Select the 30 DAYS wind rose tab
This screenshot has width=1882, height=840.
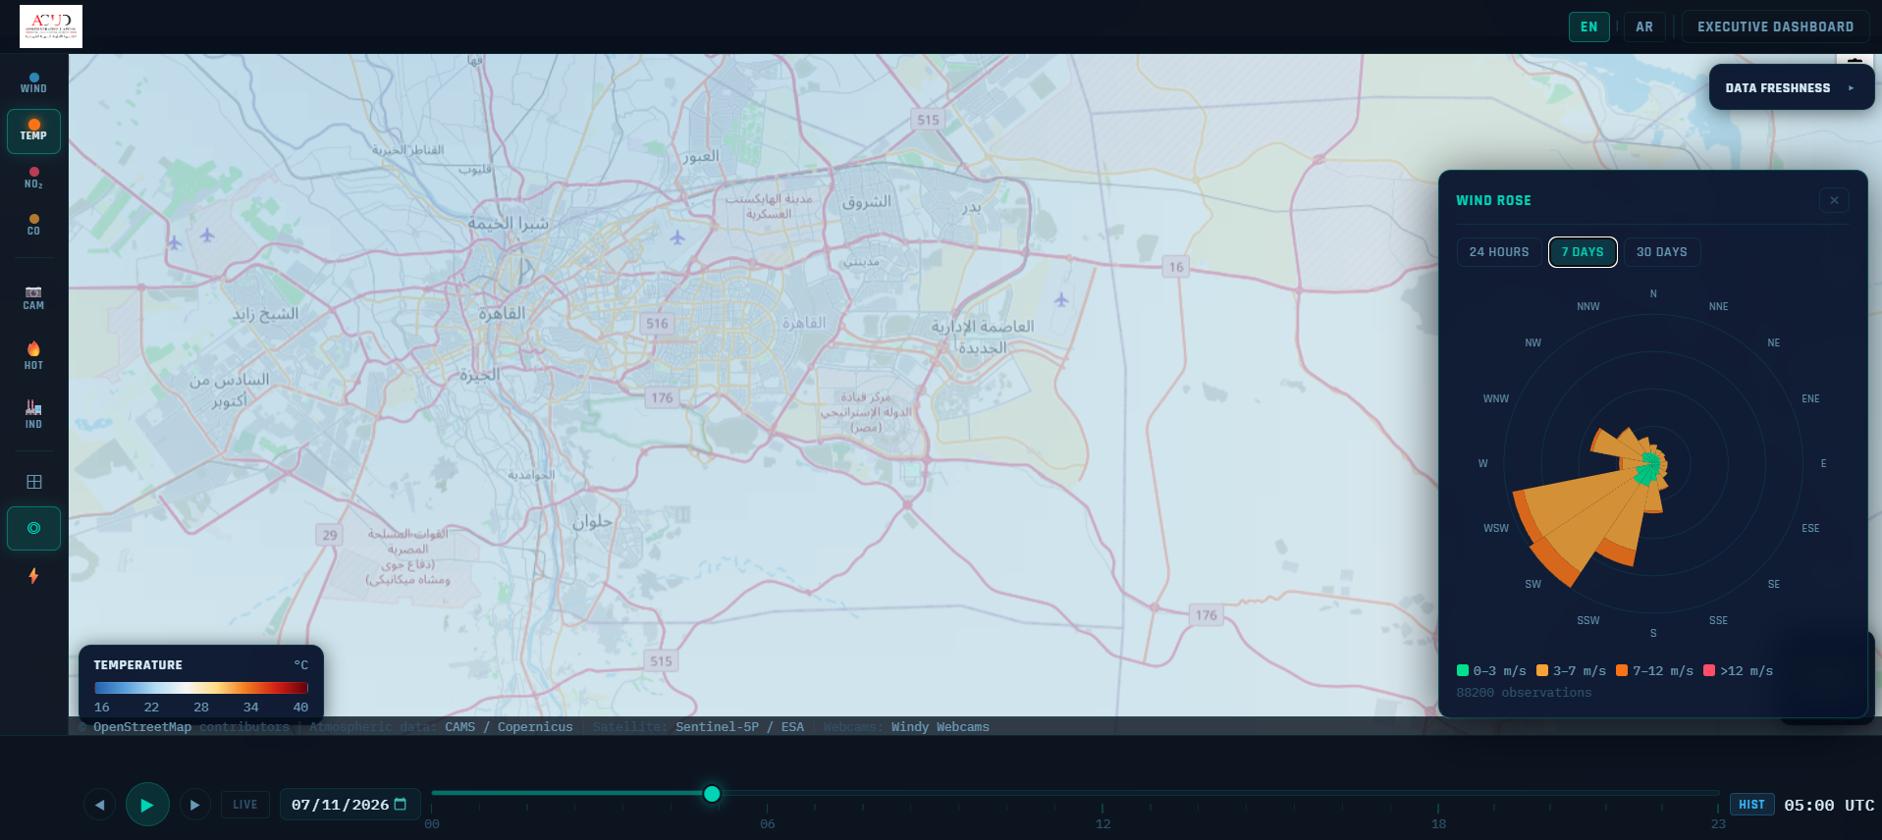click(x=1661, y=252)
